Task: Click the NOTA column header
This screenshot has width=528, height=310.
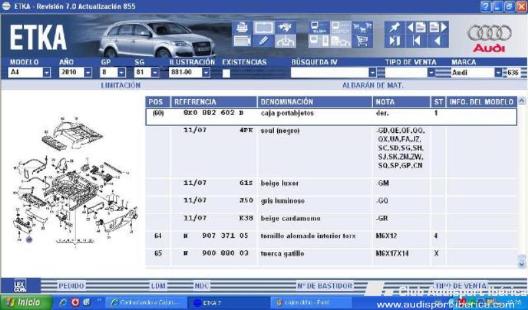Action: click(x=401, y=102)
